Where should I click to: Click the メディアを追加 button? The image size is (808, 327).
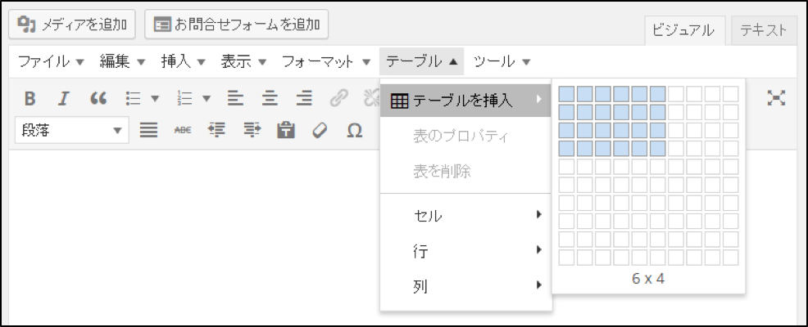(x=72, y=25)
